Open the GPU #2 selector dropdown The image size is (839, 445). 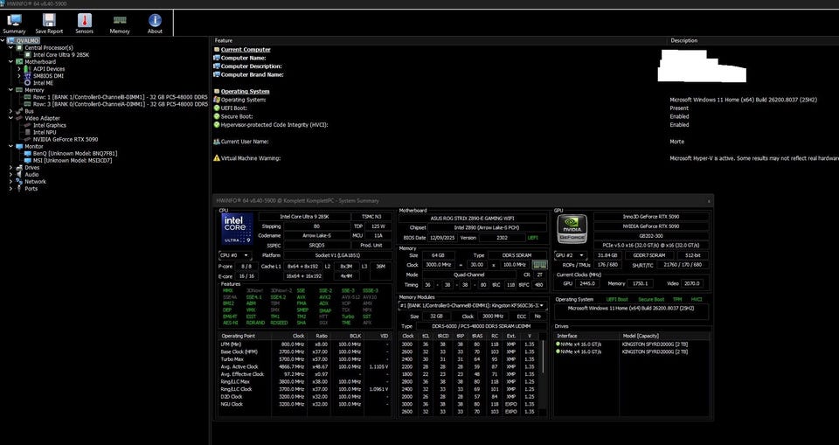point(571,255)
